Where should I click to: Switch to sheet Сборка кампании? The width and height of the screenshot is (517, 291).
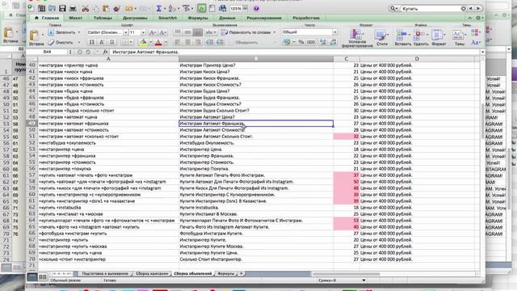152,273
